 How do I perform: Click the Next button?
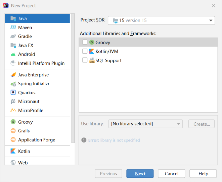(140, 174)
